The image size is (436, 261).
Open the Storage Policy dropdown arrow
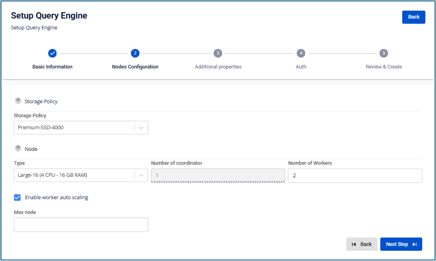[141, 128]
